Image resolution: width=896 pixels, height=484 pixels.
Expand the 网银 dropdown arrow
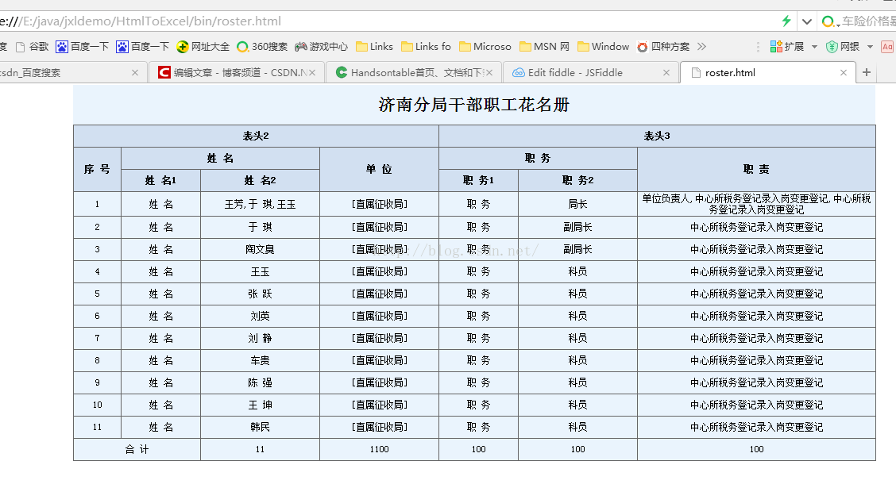870,47
